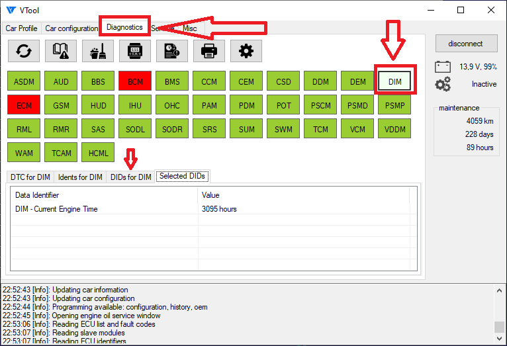
Task: Click the gear settings toolbar icon
Action: pos(246,51)
